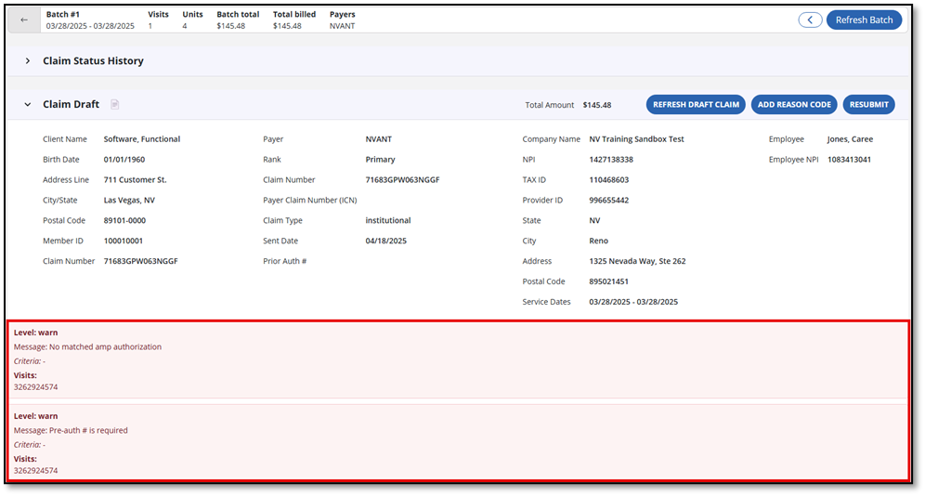Image resolution: width=925 pixels, height=496 pixels.
Task: Open Add Reason Code
Action: [x=794, y=105]
